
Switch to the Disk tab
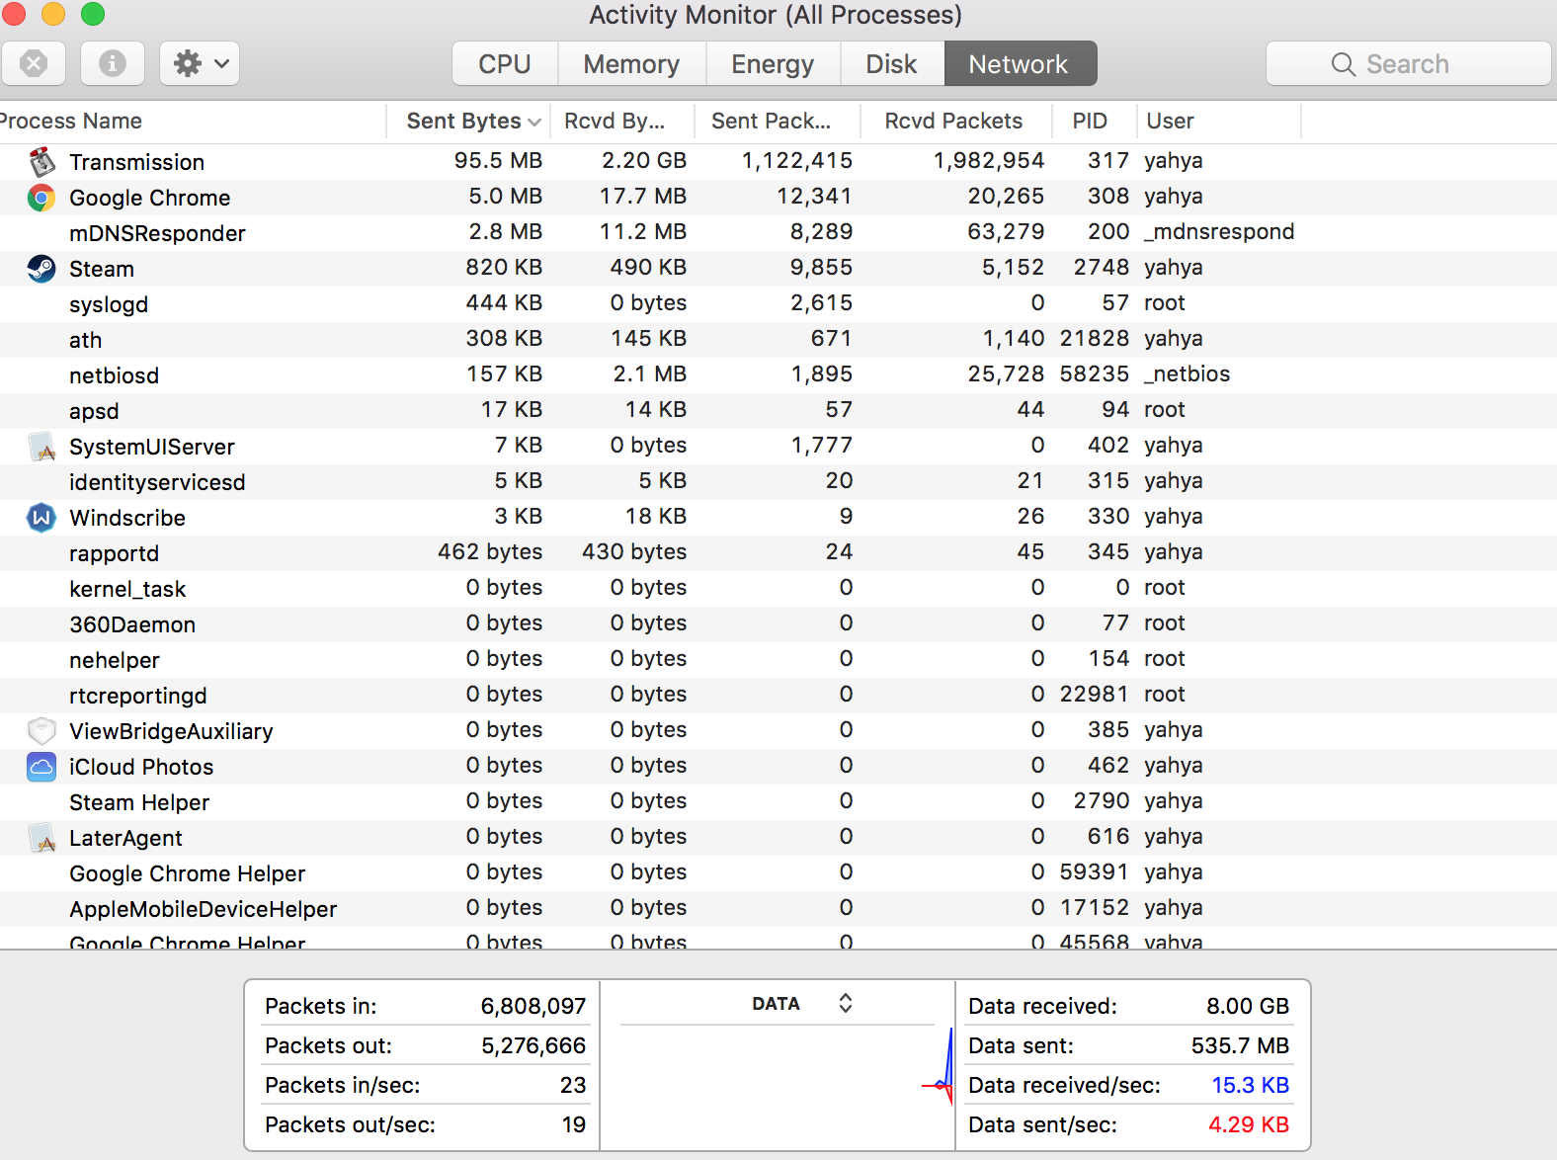[x=891, y=63]
